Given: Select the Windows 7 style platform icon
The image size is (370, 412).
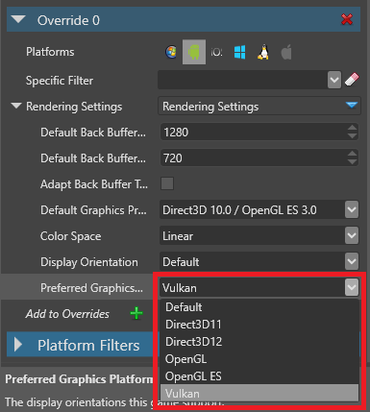Looking at the screenshot, I should click(171, 52).
